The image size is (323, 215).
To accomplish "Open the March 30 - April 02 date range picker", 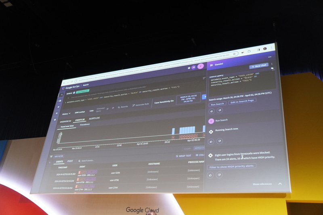I will coord(188,98).
